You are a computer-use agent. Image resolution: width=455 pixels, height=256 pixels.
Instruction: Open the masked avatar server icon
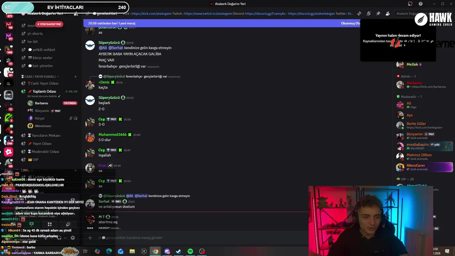[9, 95]
